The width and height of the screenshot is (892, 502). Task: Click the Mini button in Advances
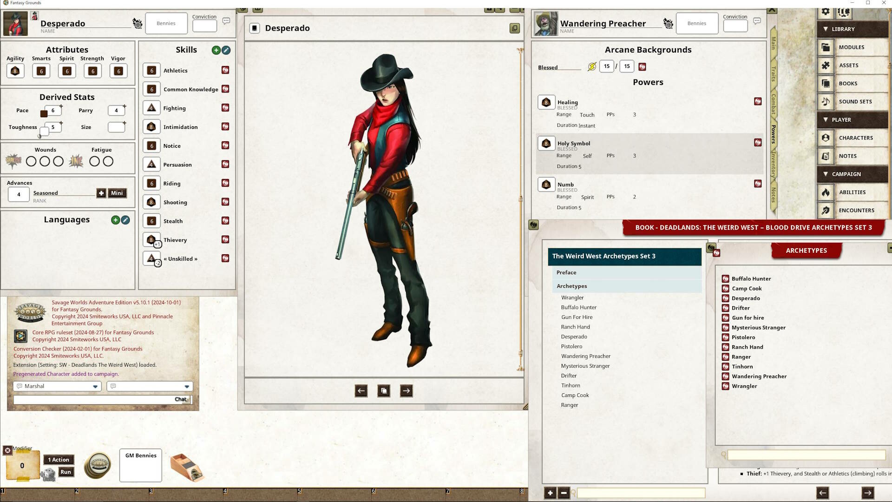[x=117, y=193]
